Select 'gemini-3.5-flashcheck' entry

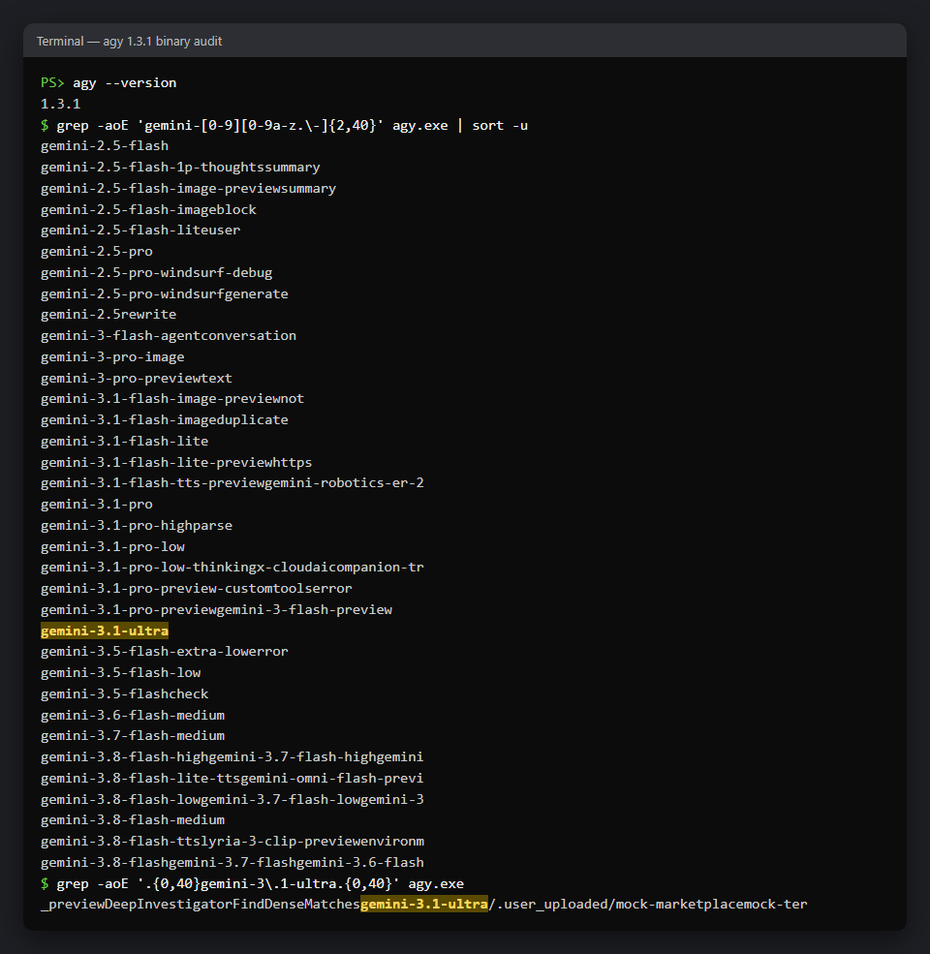[x=125, y=694]
